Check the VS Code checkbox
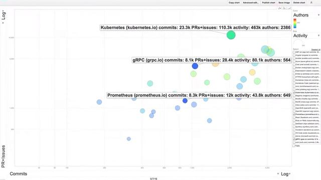The image size is (321, 180). pyautogui.click(x=294, y=133)
